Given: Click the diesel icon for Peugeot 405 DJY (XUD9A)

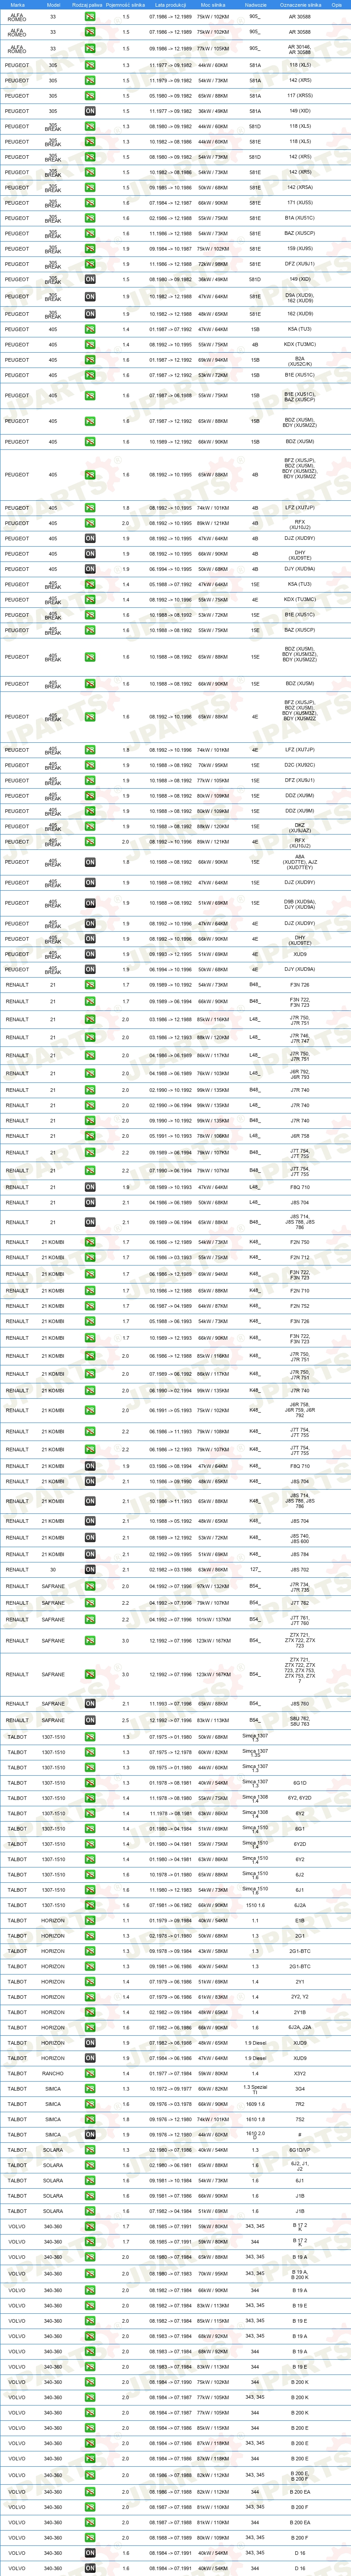Looking at the screenshot, I should pos(90,569).
